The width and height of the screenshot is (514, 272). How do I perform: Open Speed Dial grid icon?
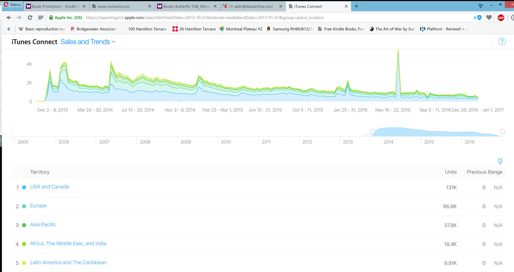[x=41, y=18]
